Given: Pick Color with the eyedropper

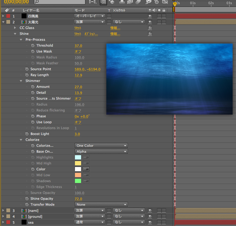Looking at the screenshot, I should [86, 169].
